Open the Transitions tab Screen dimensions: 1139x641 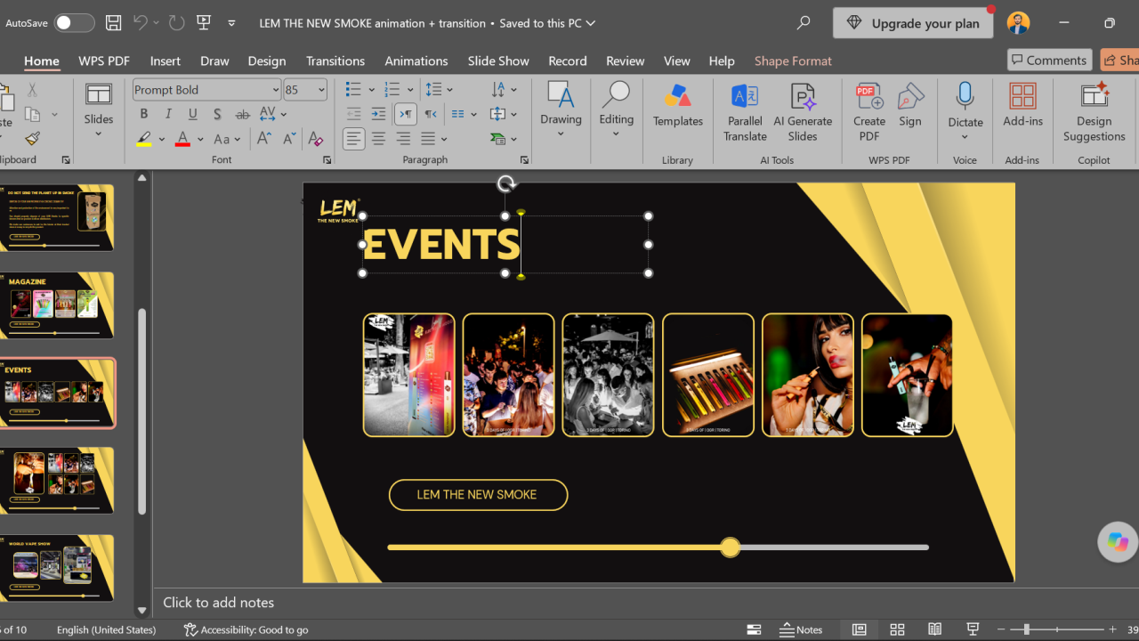pyautogui.click(x=335, y=61)
